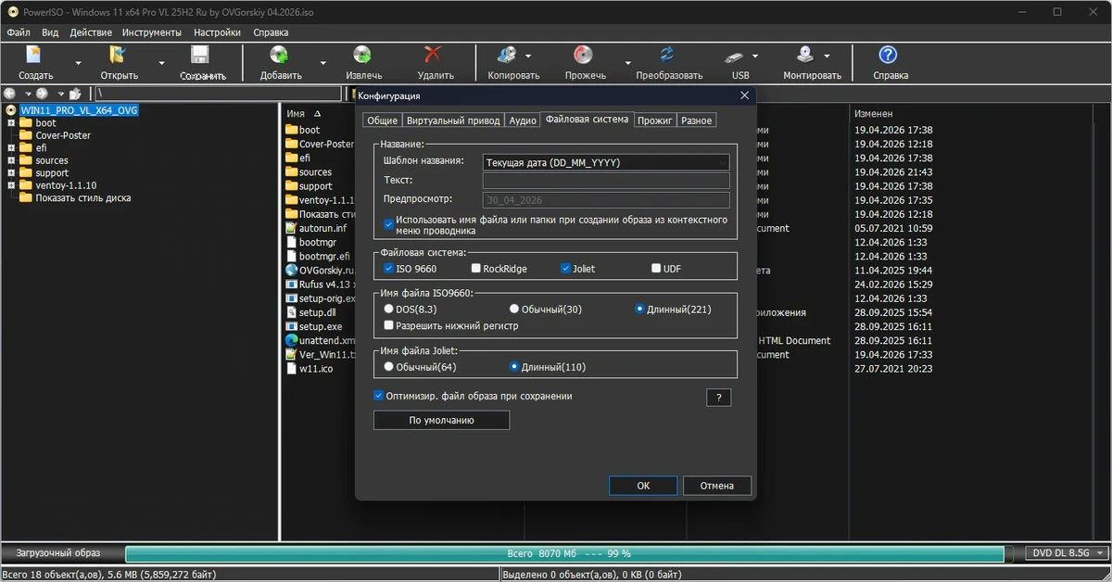Click the setup.exe file icon
The width and height of the screenshot is (1112, 582).
(291, 327)
